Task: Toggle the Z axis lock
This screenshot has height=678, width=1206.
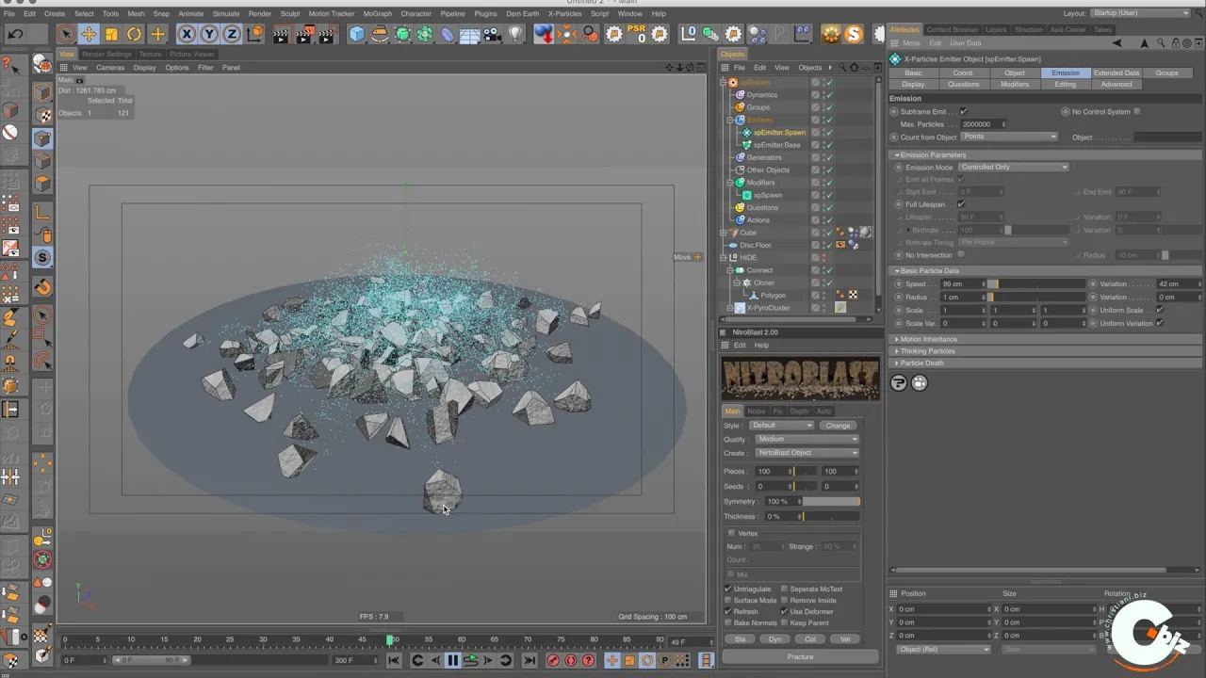Action: (232, 35)
